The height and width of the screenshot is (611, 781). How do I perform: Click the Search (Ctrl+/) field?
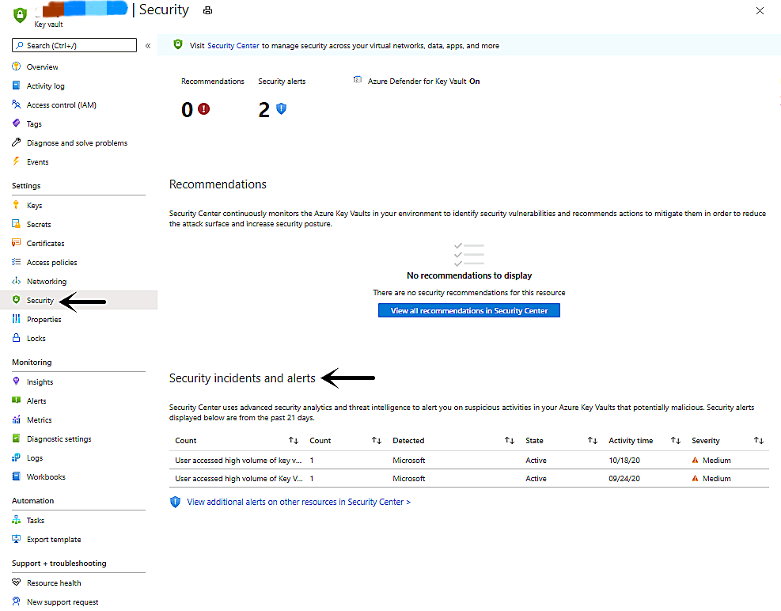[74, 45]
